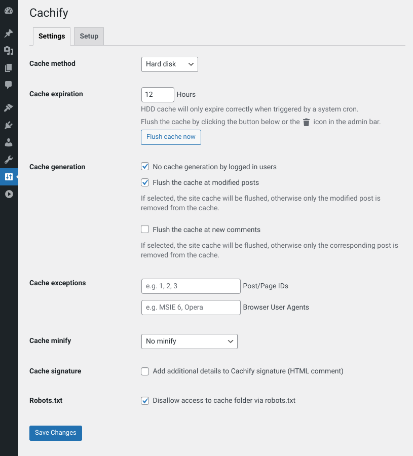
Task: Click the 'Flush cache now' button
Action: pyautogui.click(x=171, y=137)
